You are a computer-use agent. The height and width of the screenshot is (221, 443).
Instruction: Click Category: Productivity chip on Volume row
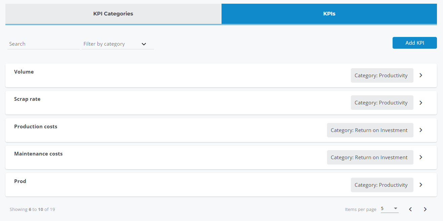coord(382,75)
